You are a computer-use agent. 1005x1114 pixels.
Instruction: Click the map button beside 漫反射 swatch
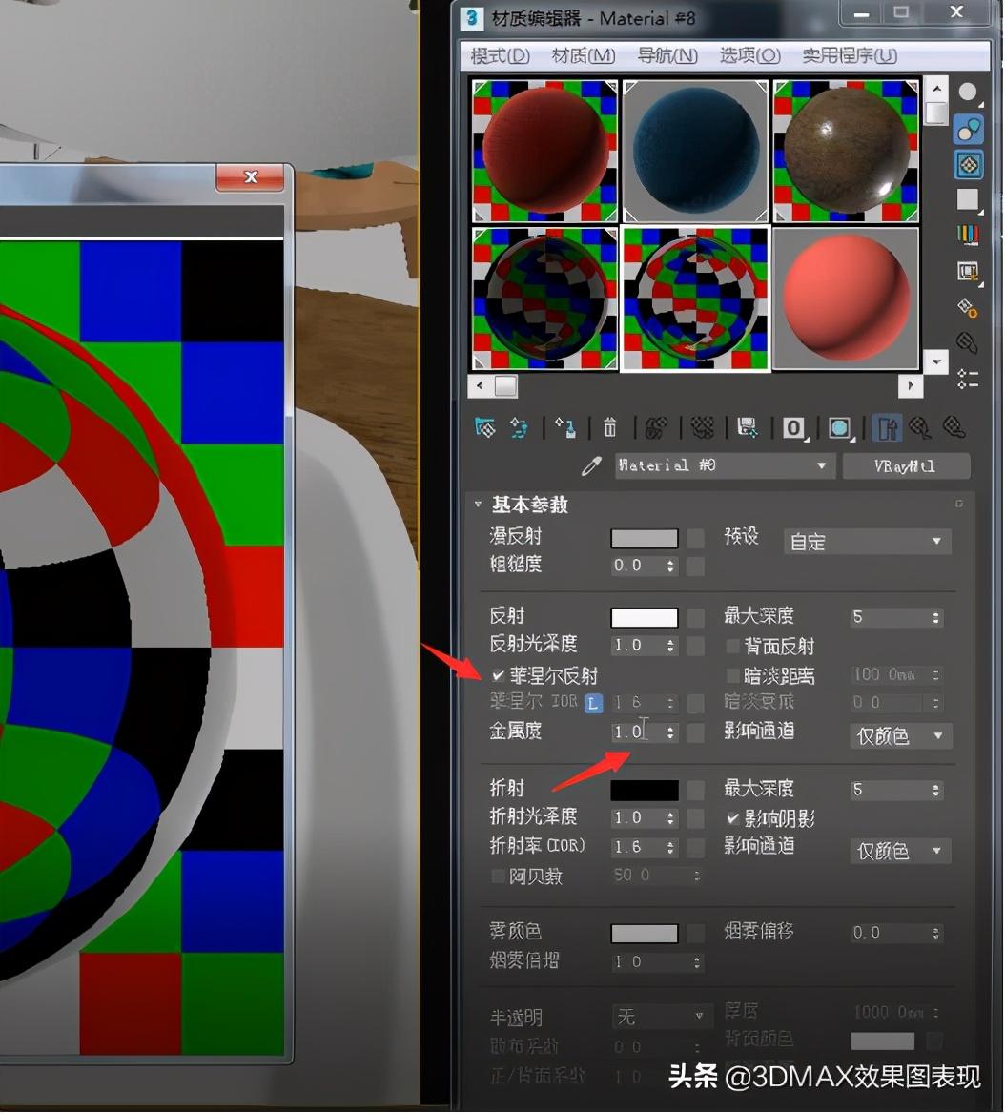696,539
